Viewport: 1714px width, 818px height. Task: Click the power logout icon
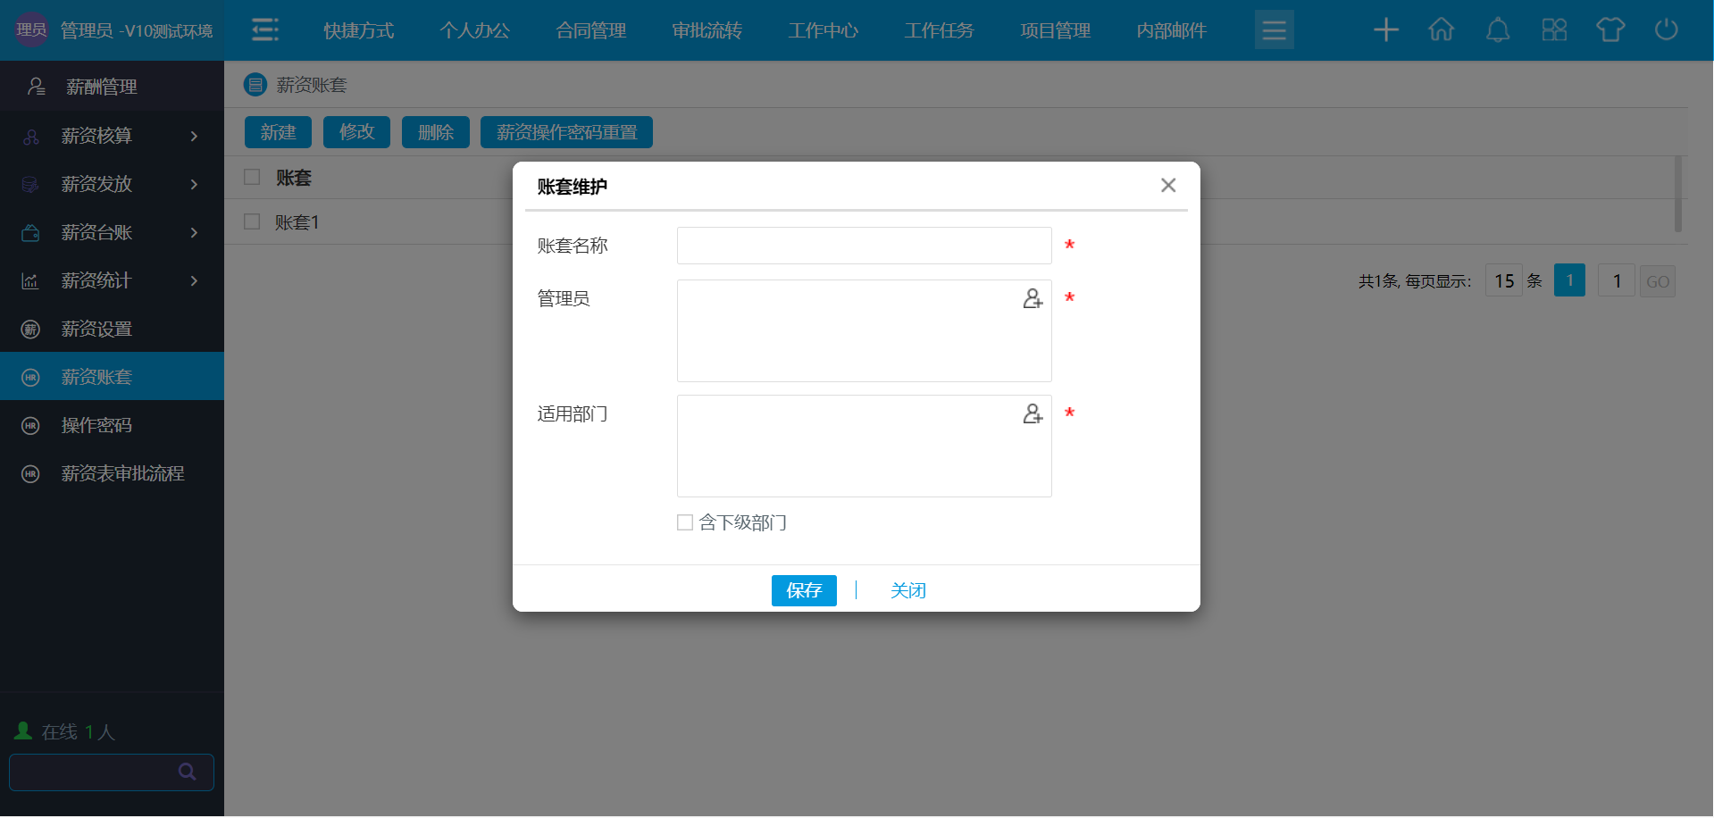click(1666, 30)
